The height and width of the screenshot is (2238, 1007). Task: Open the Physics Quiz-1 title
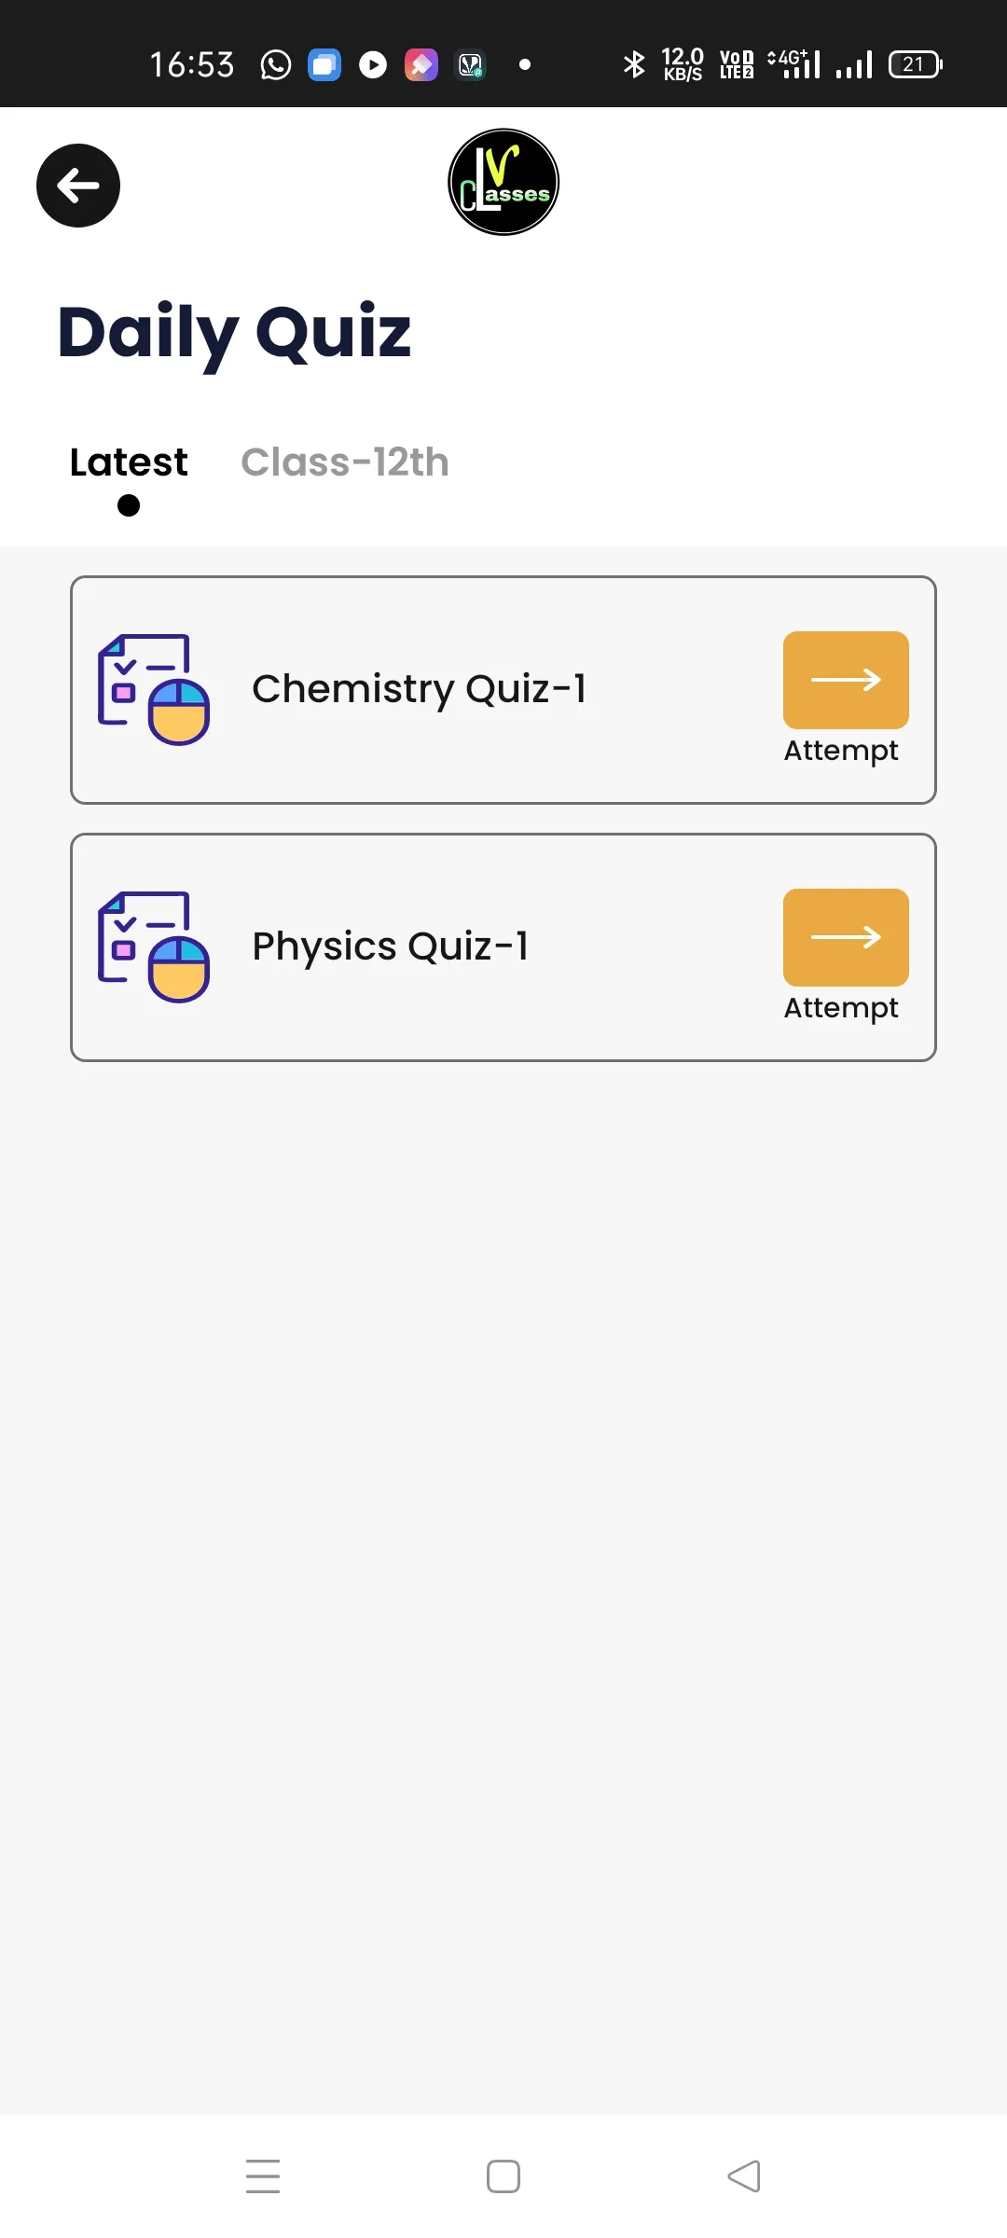click(x=391, y=946)
